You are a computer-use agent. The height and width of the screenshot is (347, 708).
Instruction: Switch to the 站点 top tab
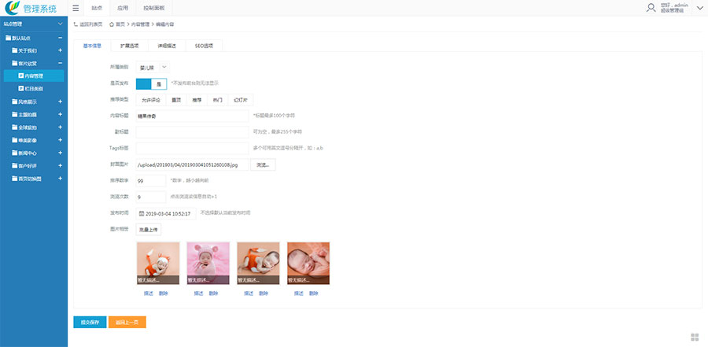point(97,8)
